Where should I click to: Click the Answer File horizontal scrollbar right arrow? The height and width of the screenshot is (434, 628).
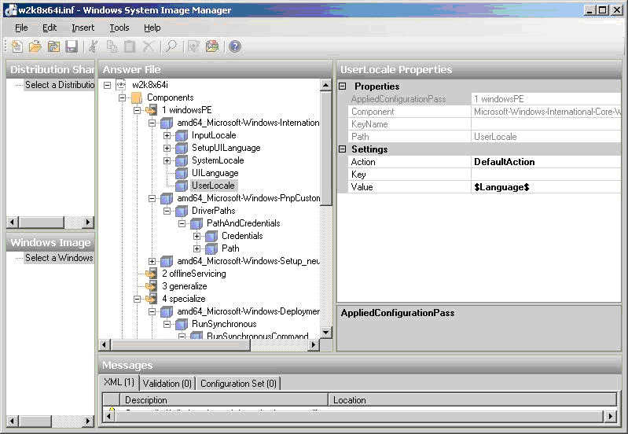[x=314, y=345]
